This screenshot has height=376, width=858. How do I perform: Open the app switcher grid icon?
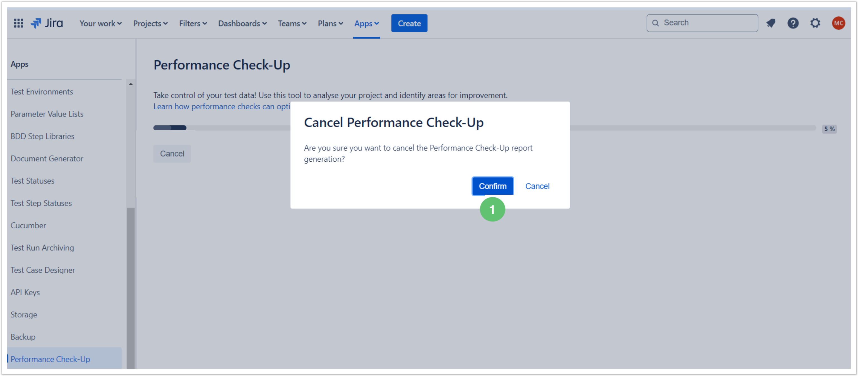[18, 23]
